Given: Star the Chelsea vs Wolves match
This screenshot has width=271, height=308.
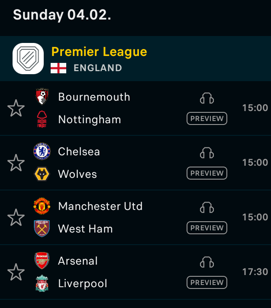Looking at the screenshot, I should (16, 163).
